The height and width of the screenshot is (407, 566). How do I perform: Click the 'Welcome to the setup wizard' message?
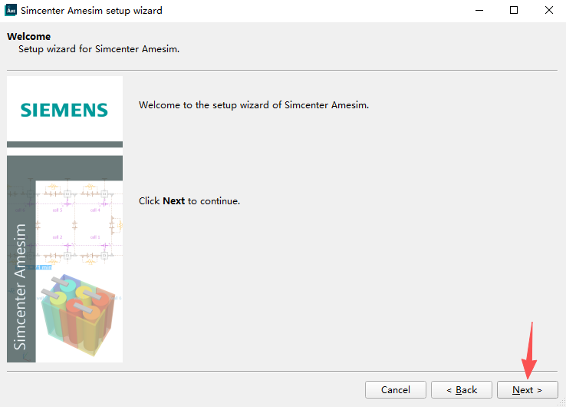coord(254,105)
